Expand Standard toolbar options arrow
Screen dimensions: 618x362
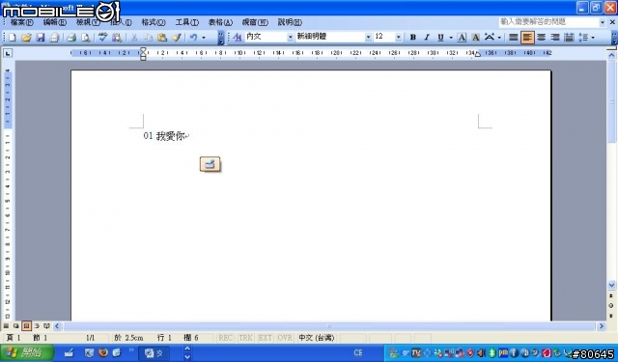[221, 38]
